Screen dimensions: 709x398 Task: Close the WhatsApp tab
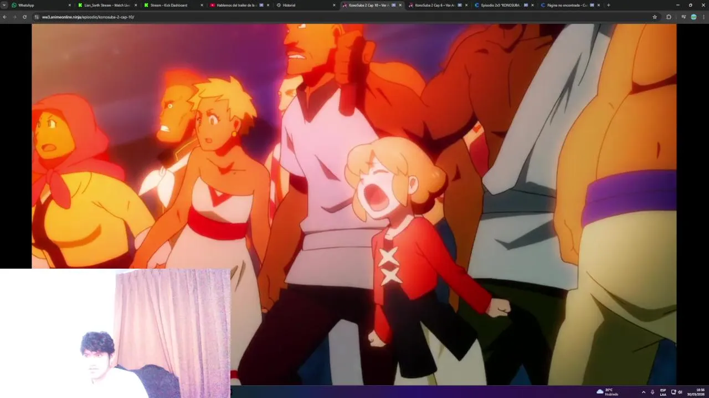[69, 5]
